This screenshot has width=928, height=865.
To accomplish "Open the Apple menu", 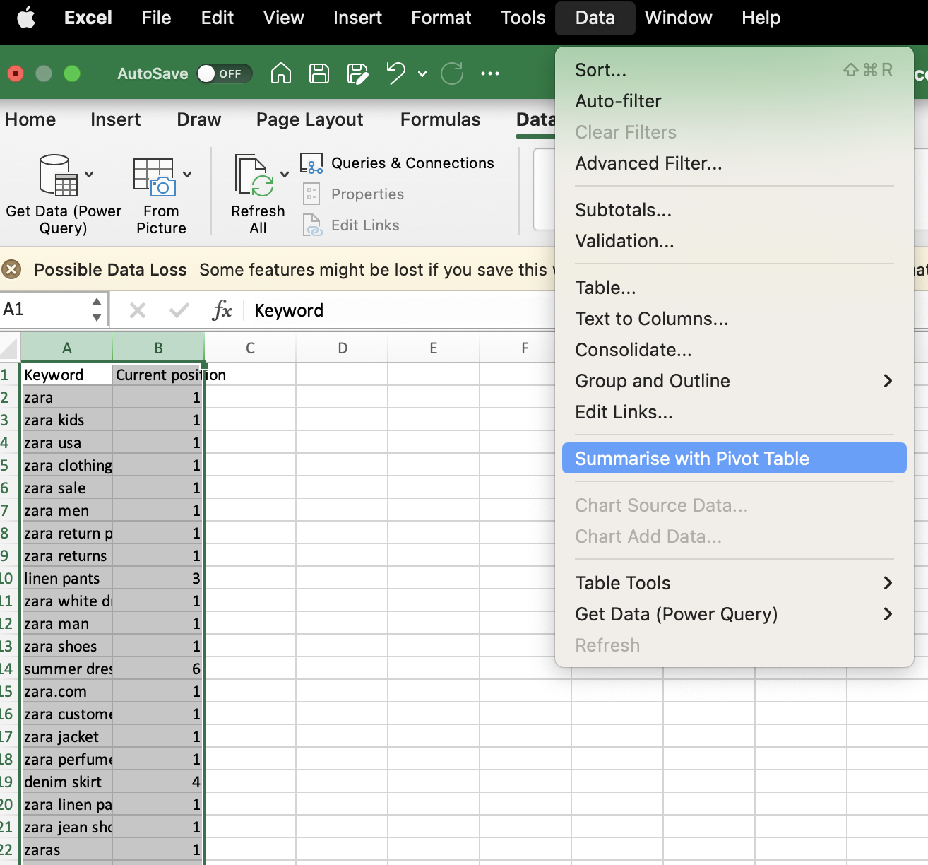I will coord(26,18).
